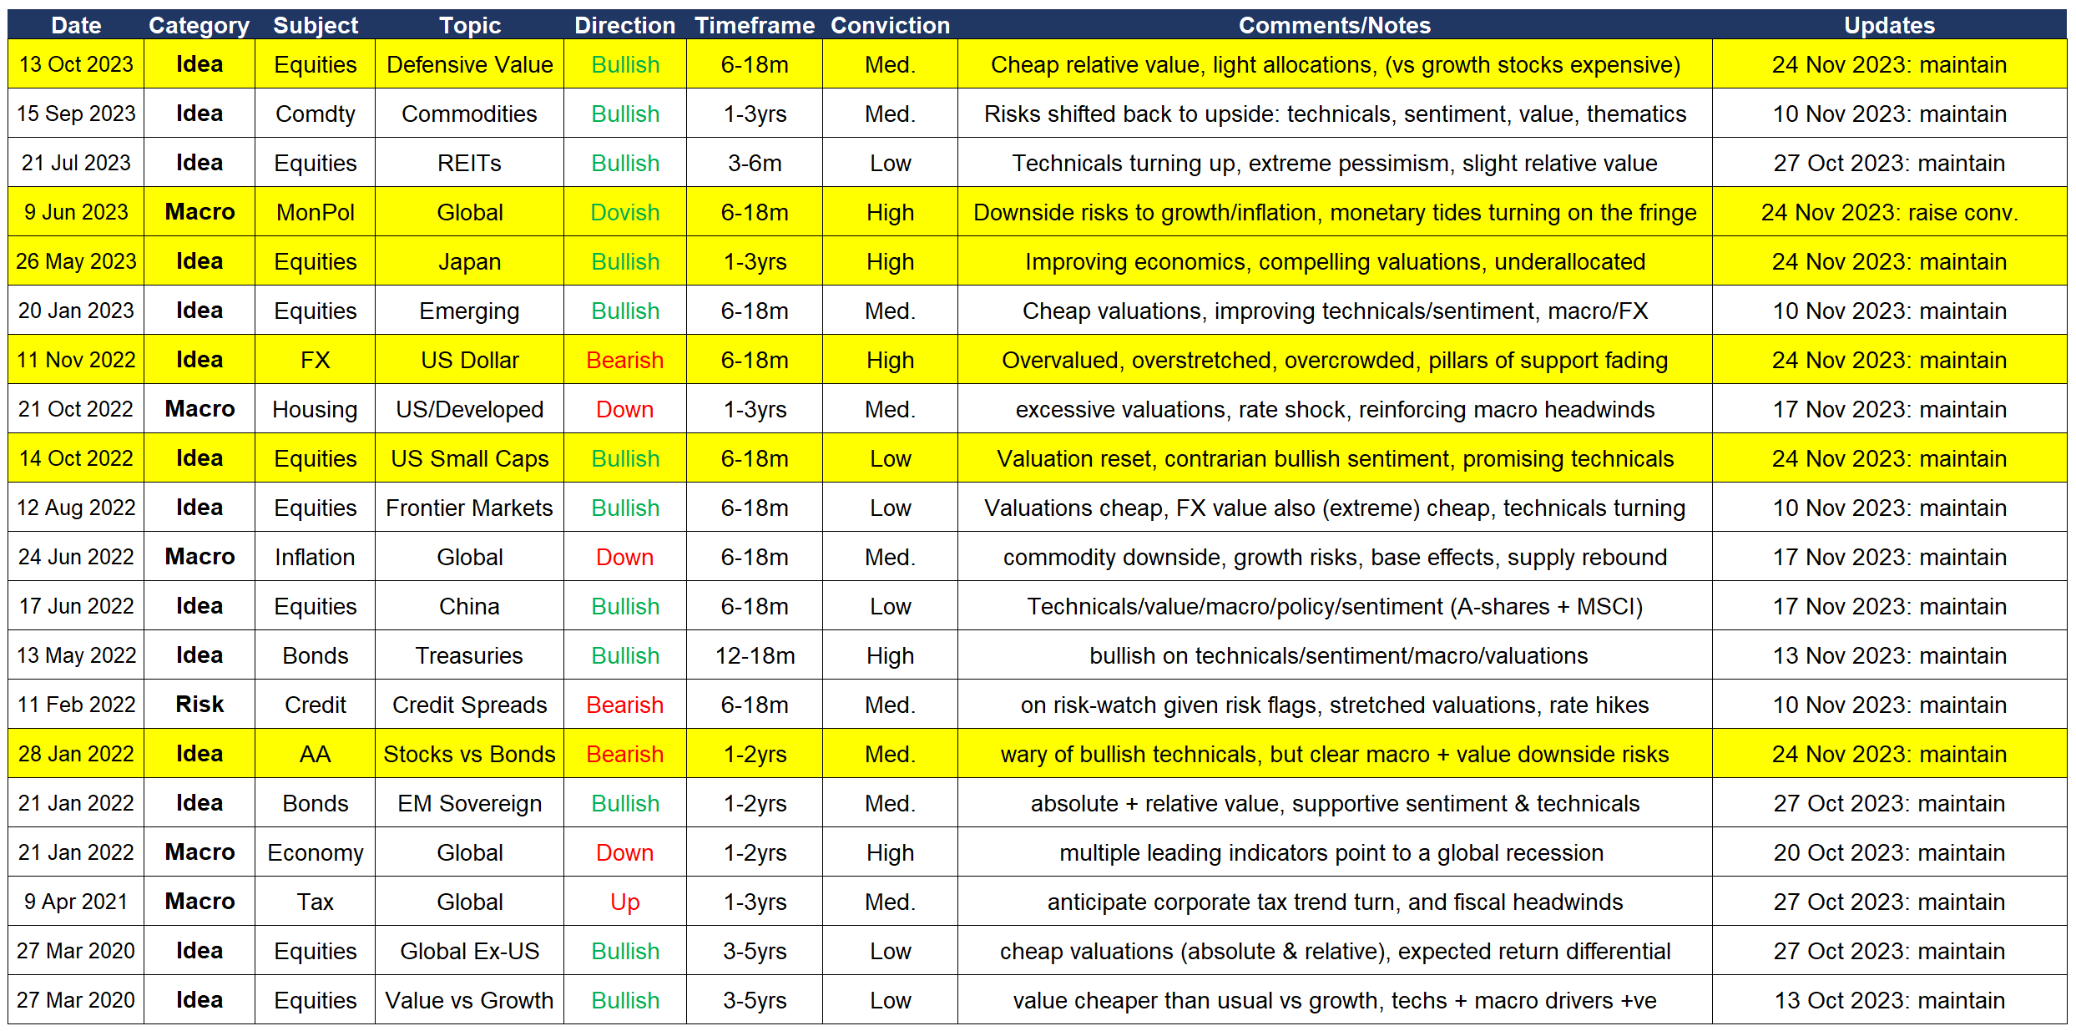The image size is (2076, 1031).
Task: Select '20 Oct 2023: maintain' update cell
Action: click(x=1889, y=852)
